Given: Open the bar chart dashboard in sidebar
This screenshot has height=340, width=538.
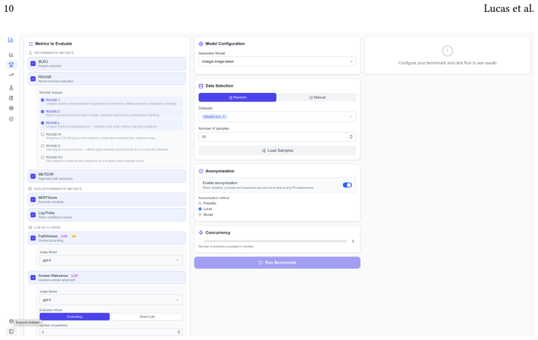Looking at the screenshot, I should [11, 54].
